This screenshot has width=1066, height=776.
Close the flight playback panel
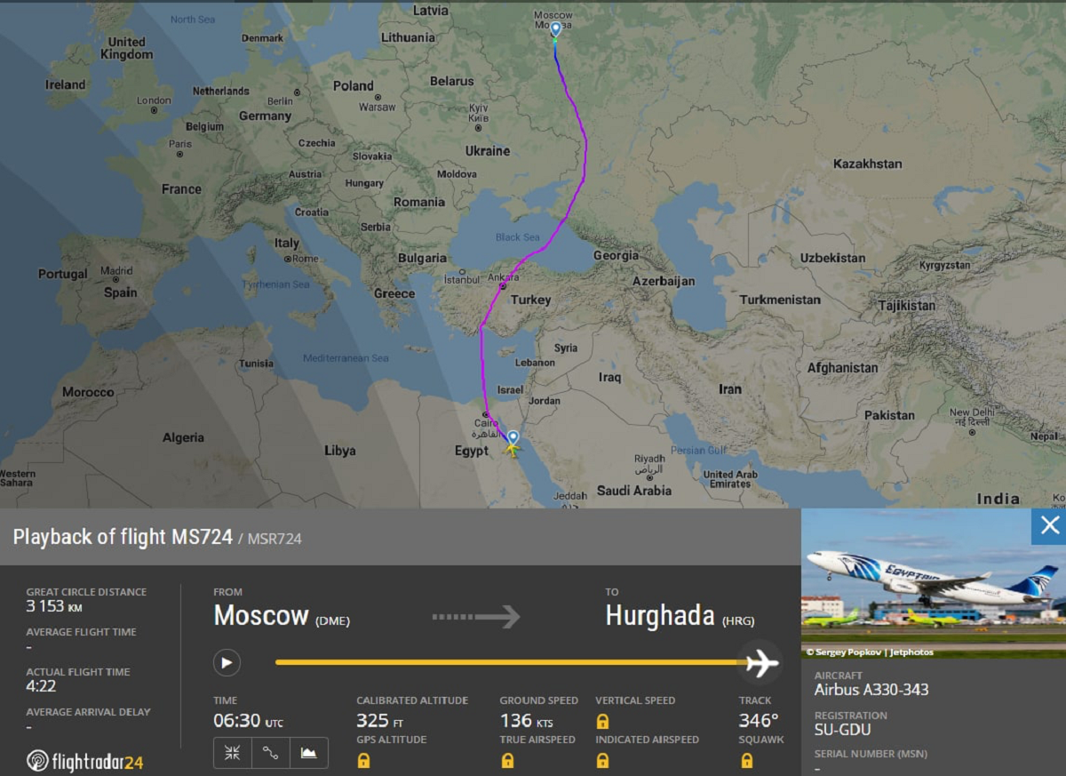coord(1049,525)
